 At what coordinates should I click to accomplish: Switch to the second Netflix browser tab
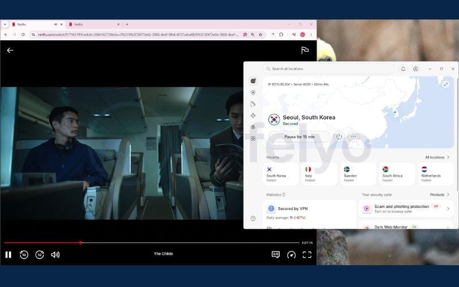(94, 25)
